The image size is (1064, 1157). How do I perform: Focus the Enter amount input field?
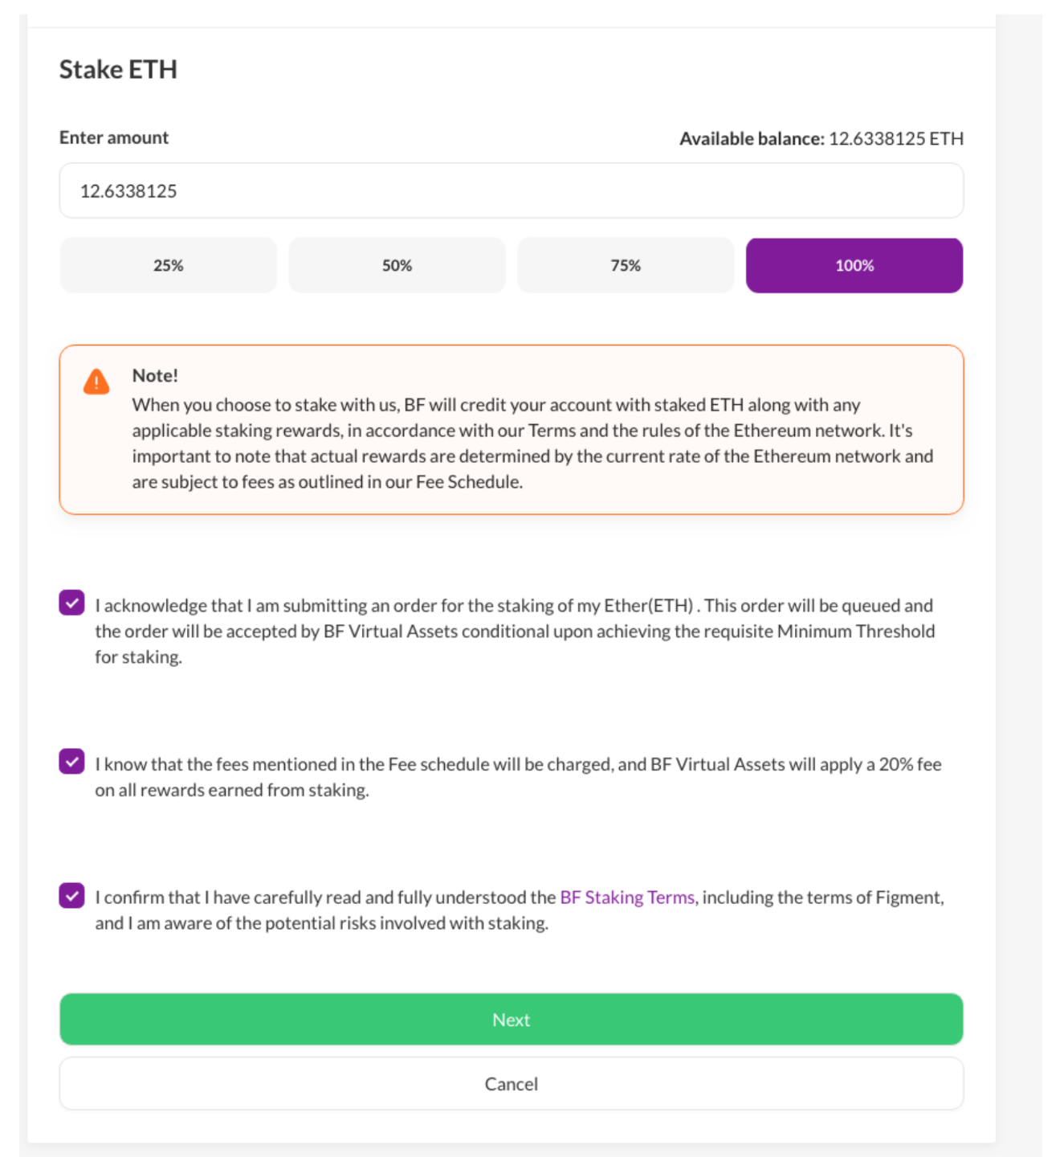[511, 191]
